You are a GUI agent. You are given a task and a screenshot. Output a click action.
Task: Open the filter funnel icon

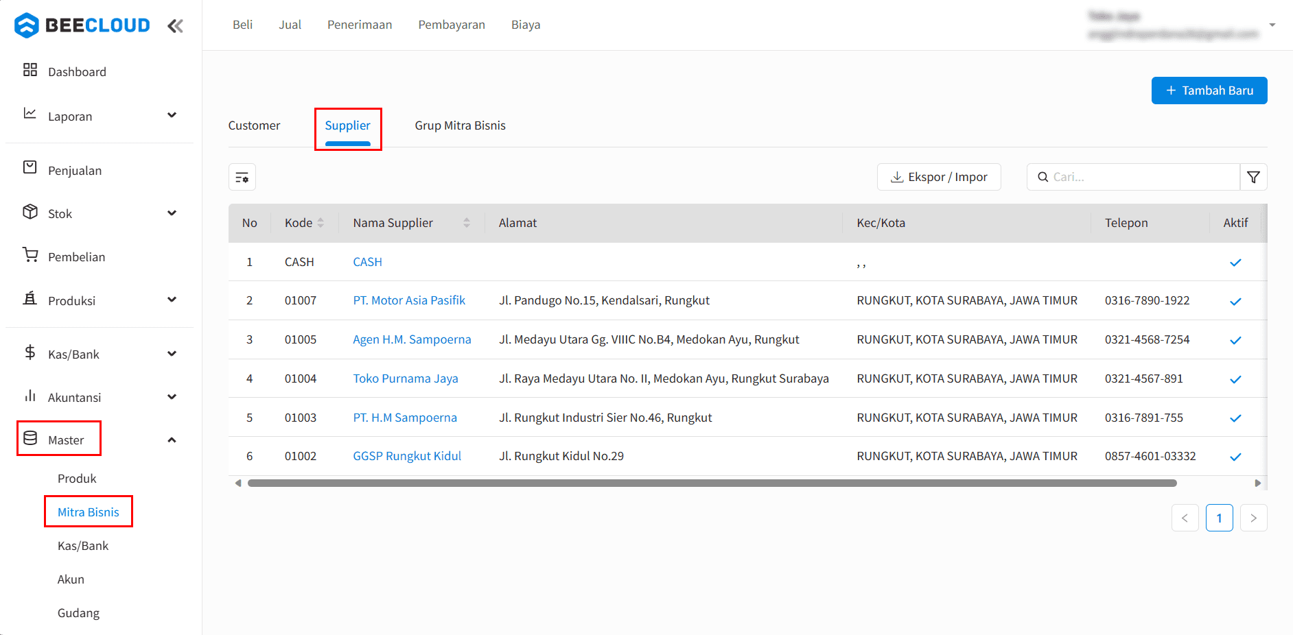point(1253,177)
